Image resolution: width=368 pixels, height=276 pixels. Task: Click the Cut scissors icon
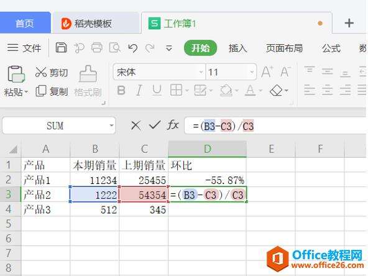click(x=41, y=72)
